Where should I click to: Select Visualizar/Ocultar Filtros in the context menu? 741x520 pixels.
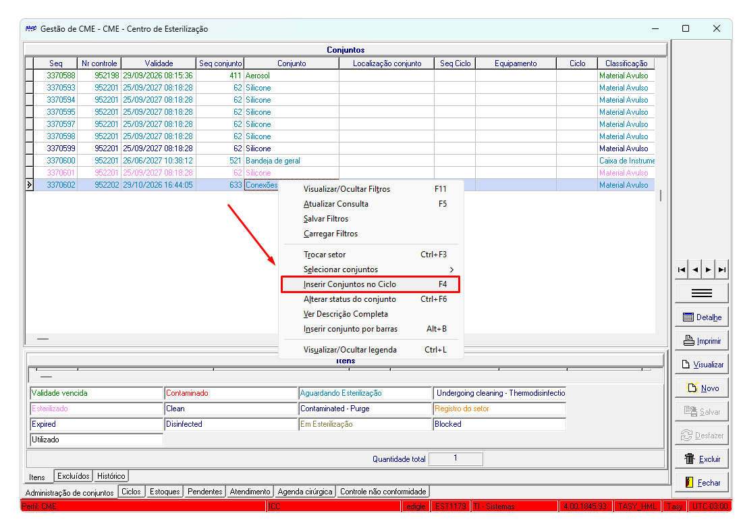coord(371,189)
